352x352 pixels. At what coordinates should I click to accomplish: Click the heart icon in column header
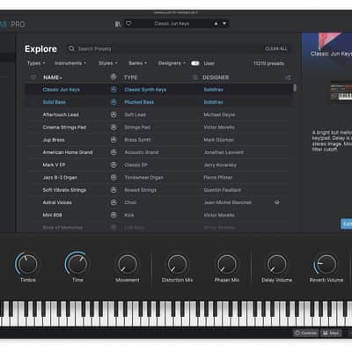(x=33, y=77)
